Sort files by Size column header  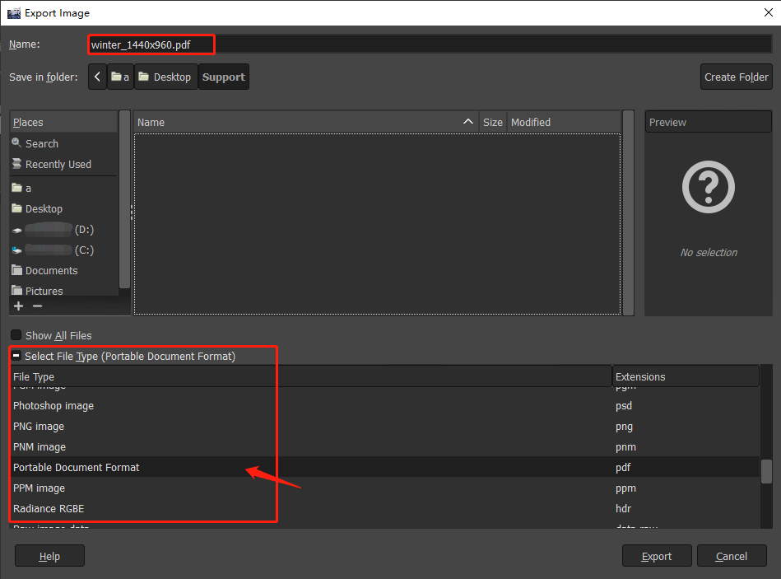coord(493,122)
